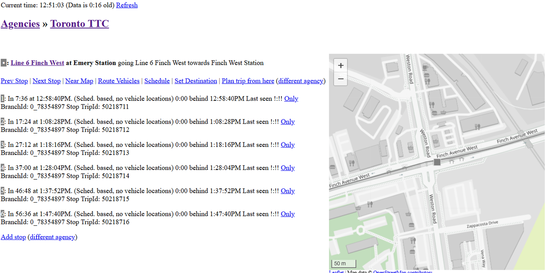Viewport: 549px width, 273px height.
Task: Zoom out on the map
Action: point(341,79)
